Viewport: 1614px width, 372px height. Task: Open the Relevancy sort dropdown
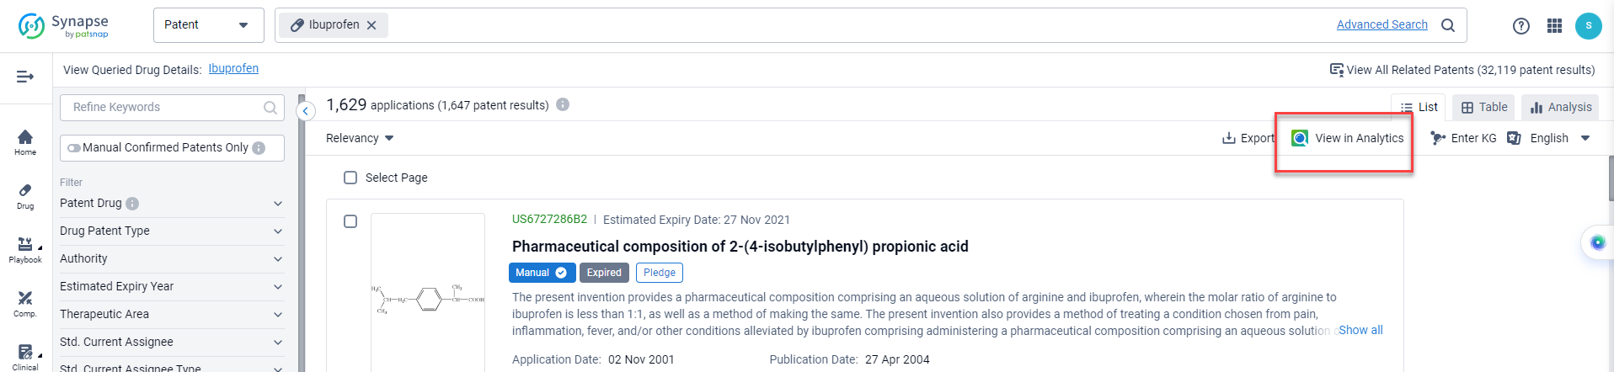[x=360, y=138]
